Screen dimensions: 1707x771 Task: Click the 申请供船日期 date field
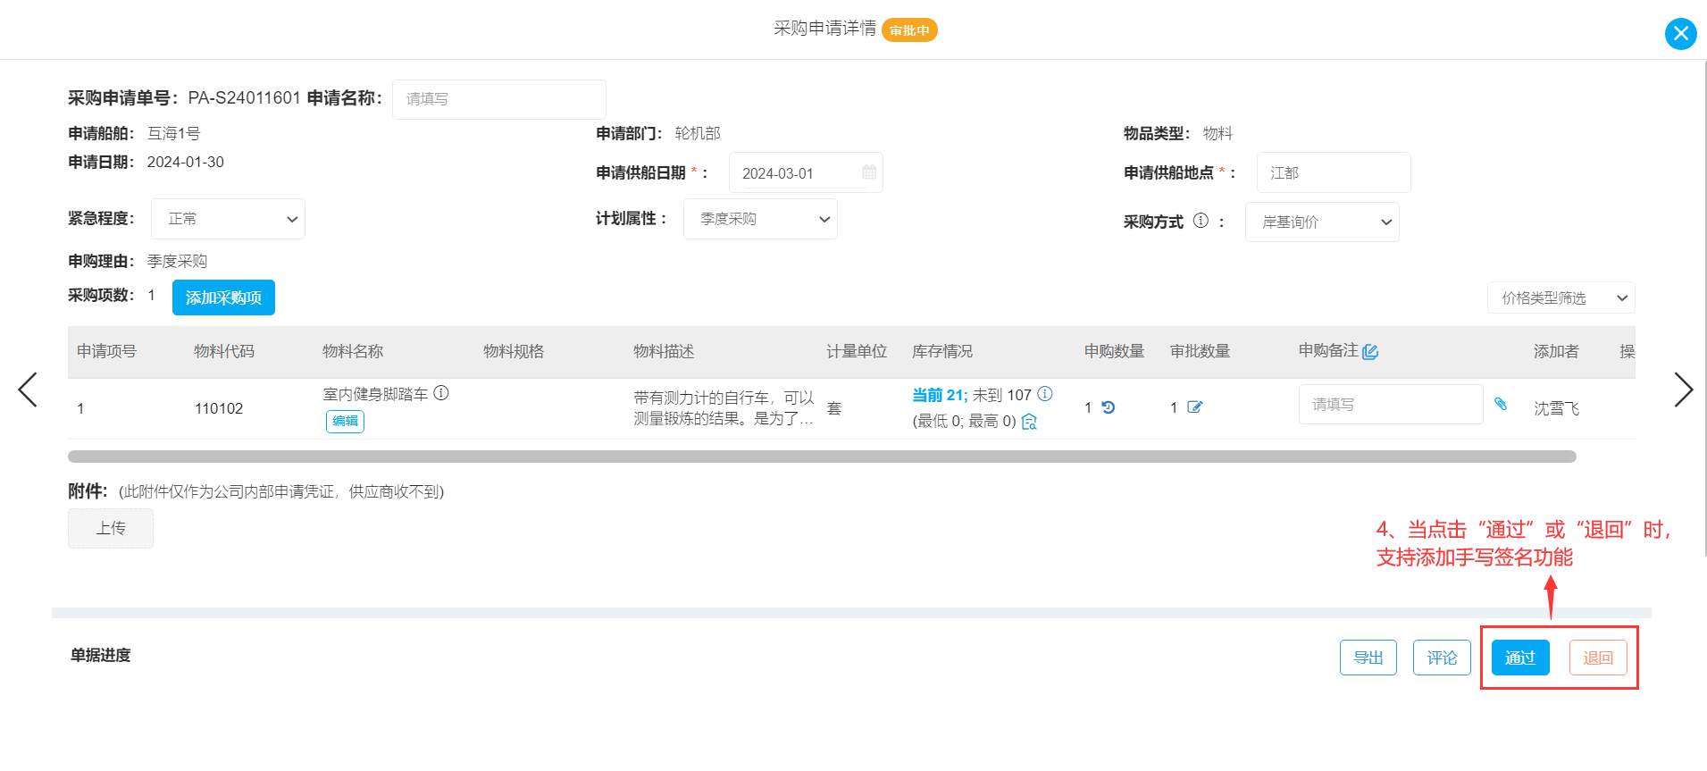tap(806, 172)
